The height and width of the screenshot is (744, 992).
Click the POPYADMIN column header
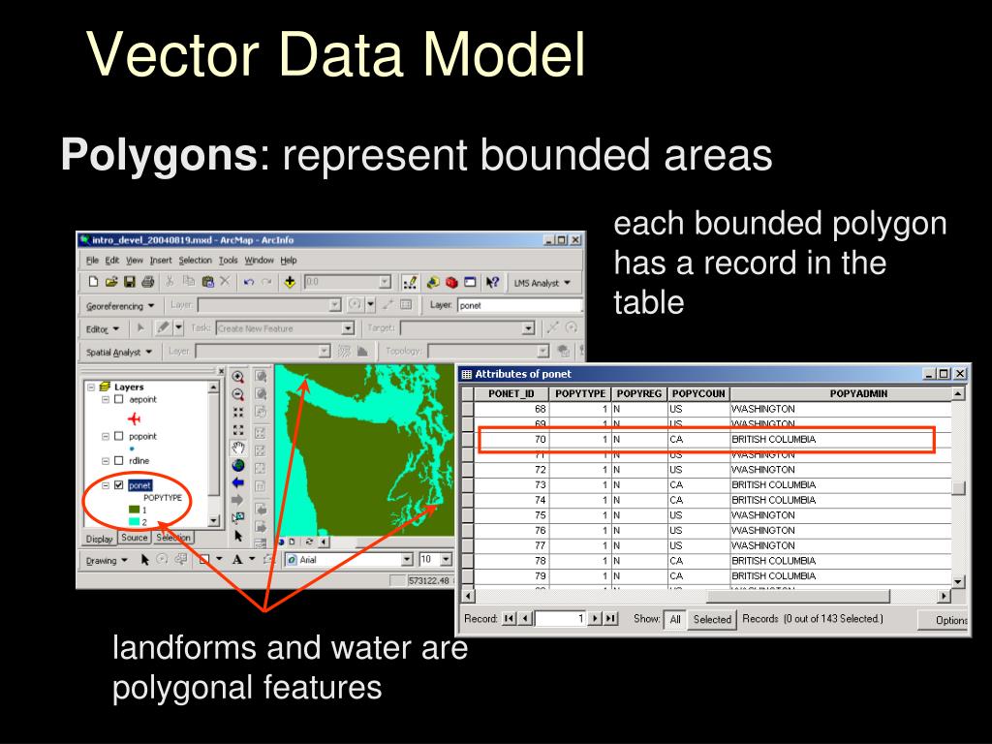coord(841,393)
